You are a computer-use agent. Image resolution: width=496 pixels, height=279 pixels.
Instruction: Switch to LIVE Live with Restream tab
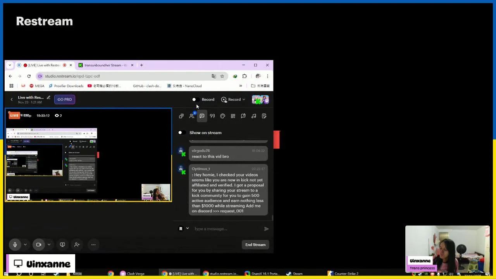click(45, 65)
